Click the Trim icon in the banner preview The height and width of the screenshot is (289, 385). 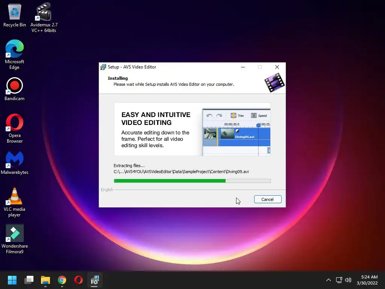233,116
